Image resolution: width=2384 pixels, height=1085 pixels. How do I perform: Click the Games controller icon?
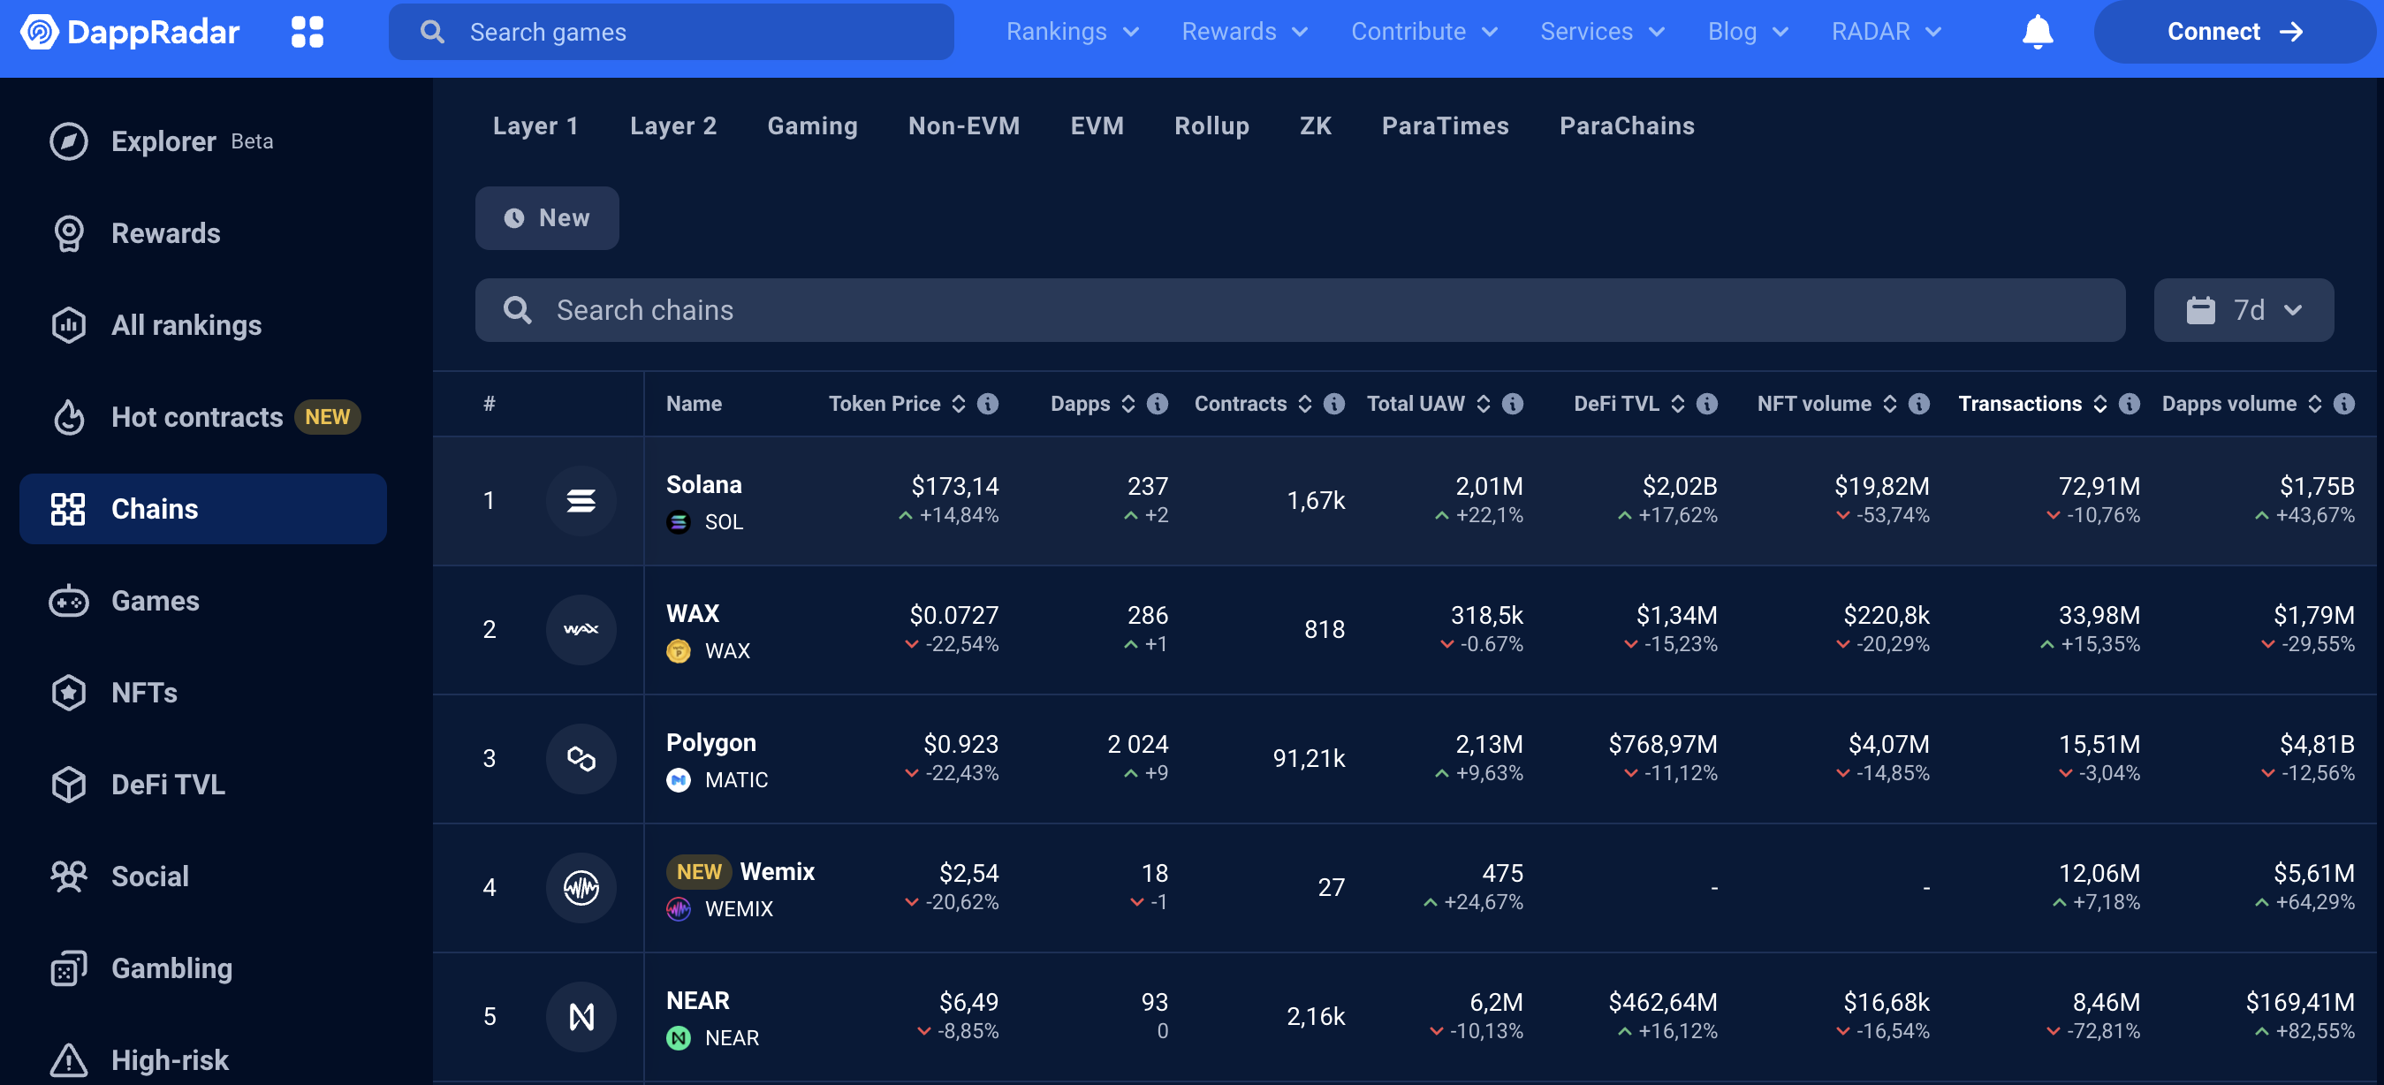click(x=69, y=601)
